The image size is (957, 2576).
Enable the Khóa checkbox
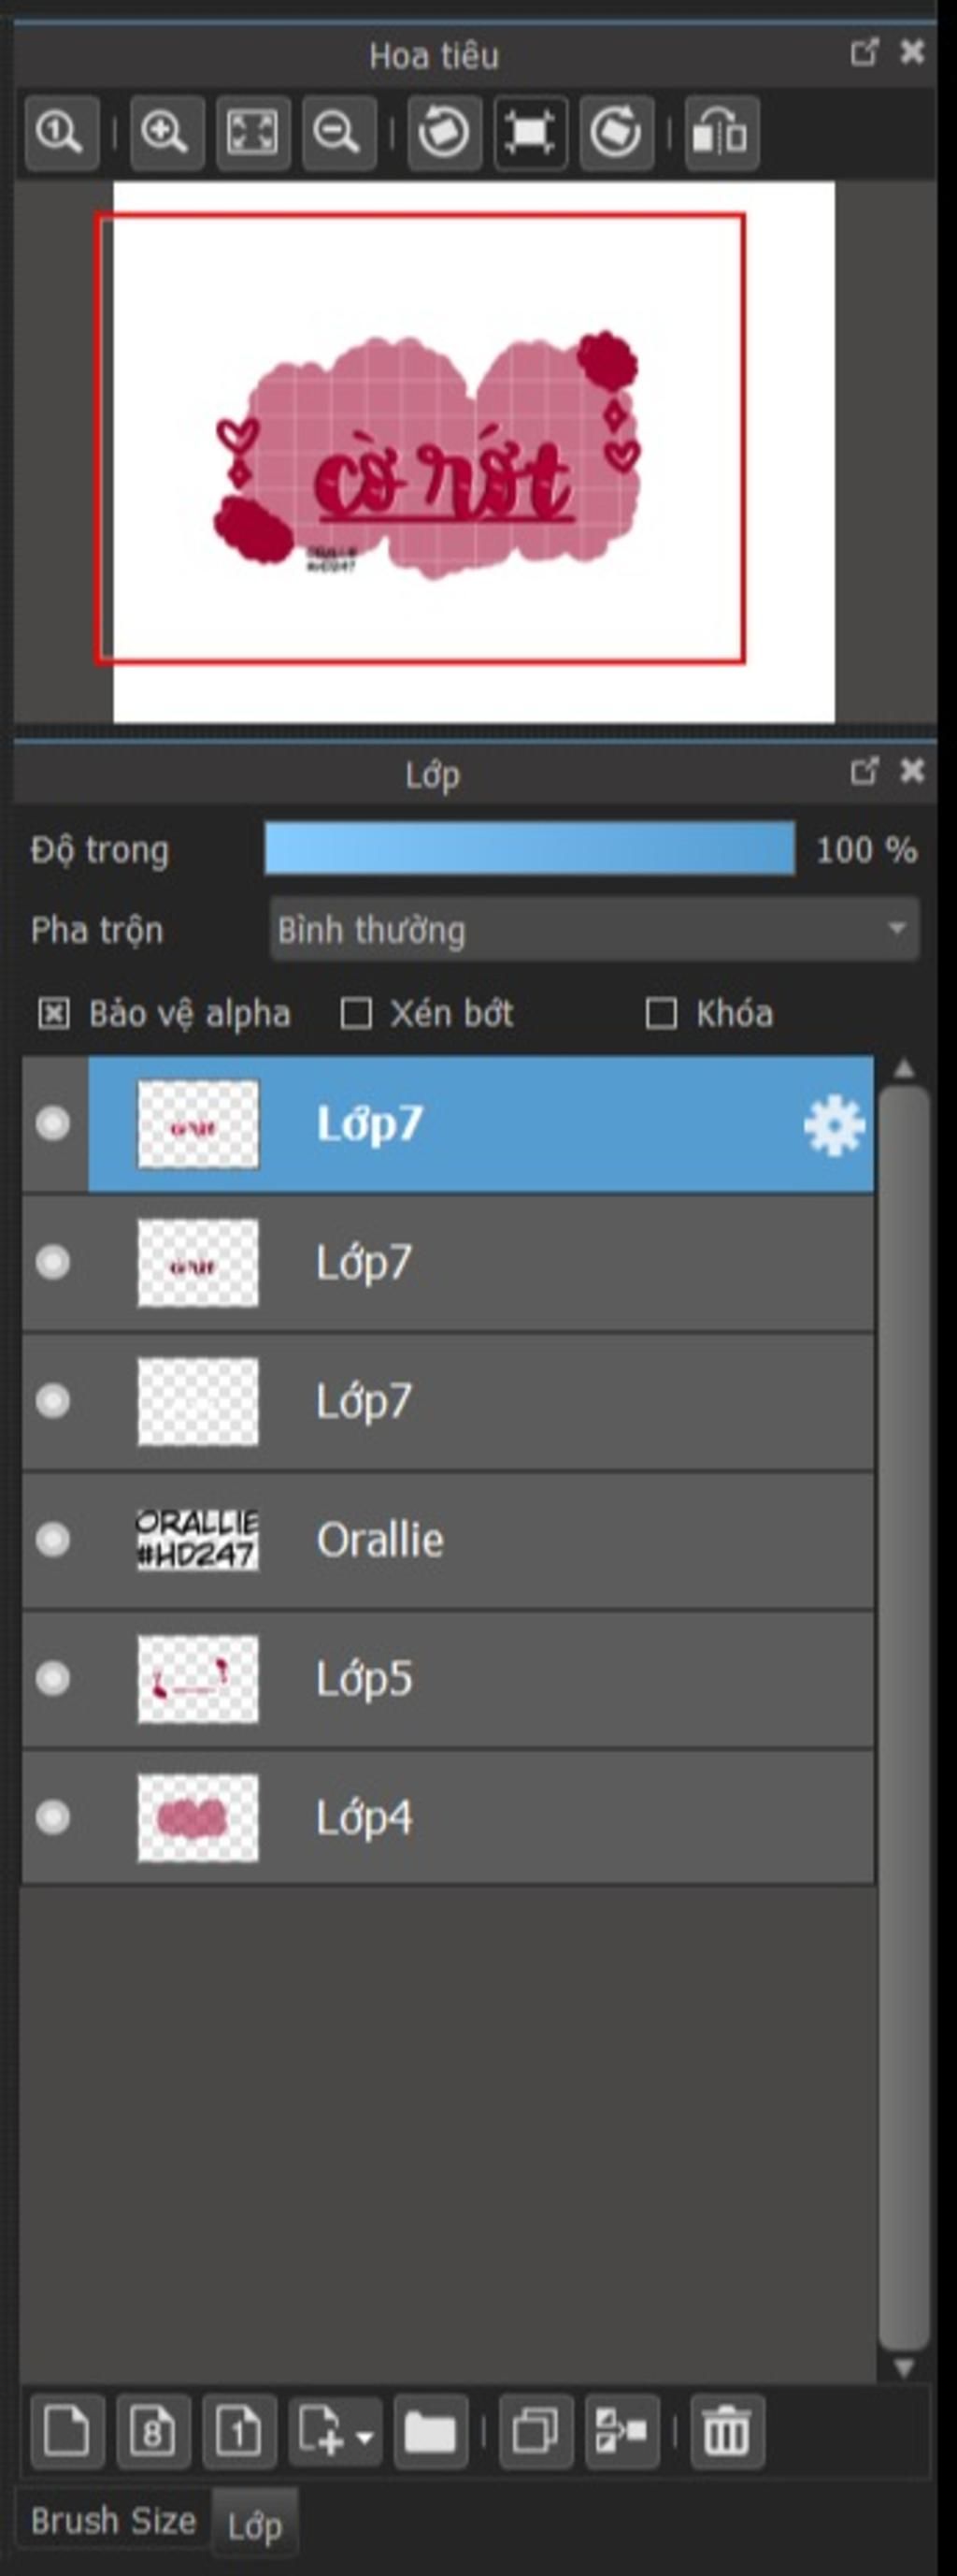click(662, 1014)
